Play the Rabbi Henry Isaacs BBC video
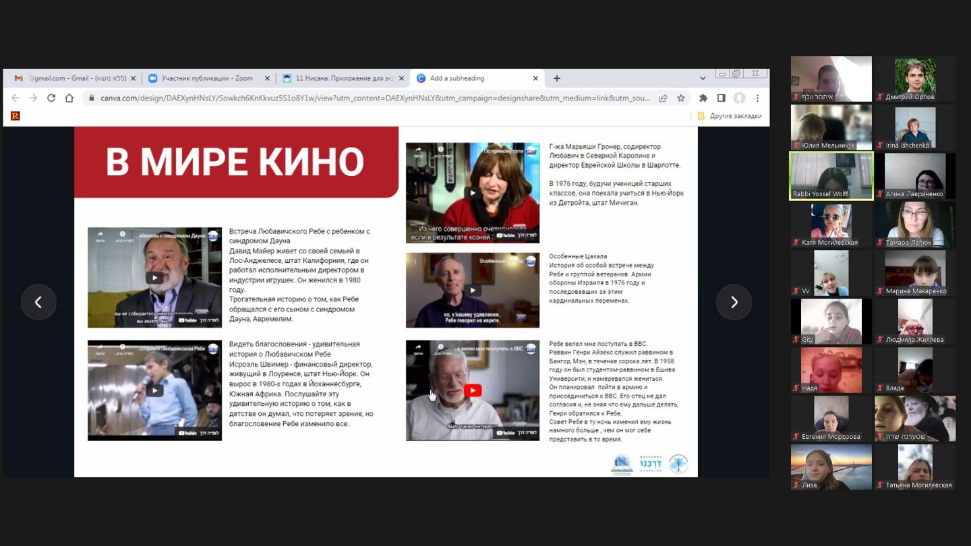The height and width of the screenshot is (546, 971). (x=473, y=390)
